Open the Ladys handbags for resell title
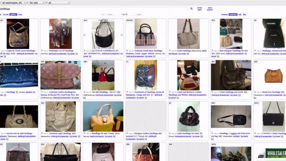Viewport: 286px width, 161px height. pyautogui.click(x=188, y=133)
